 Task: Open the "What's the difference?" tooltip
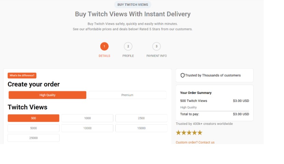pos(22,76)
